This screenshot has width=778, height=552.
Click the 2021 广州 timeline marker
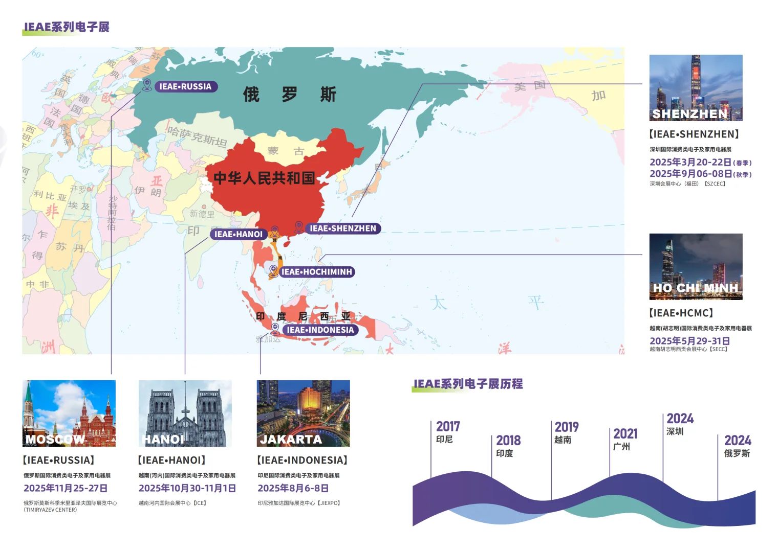625,439
